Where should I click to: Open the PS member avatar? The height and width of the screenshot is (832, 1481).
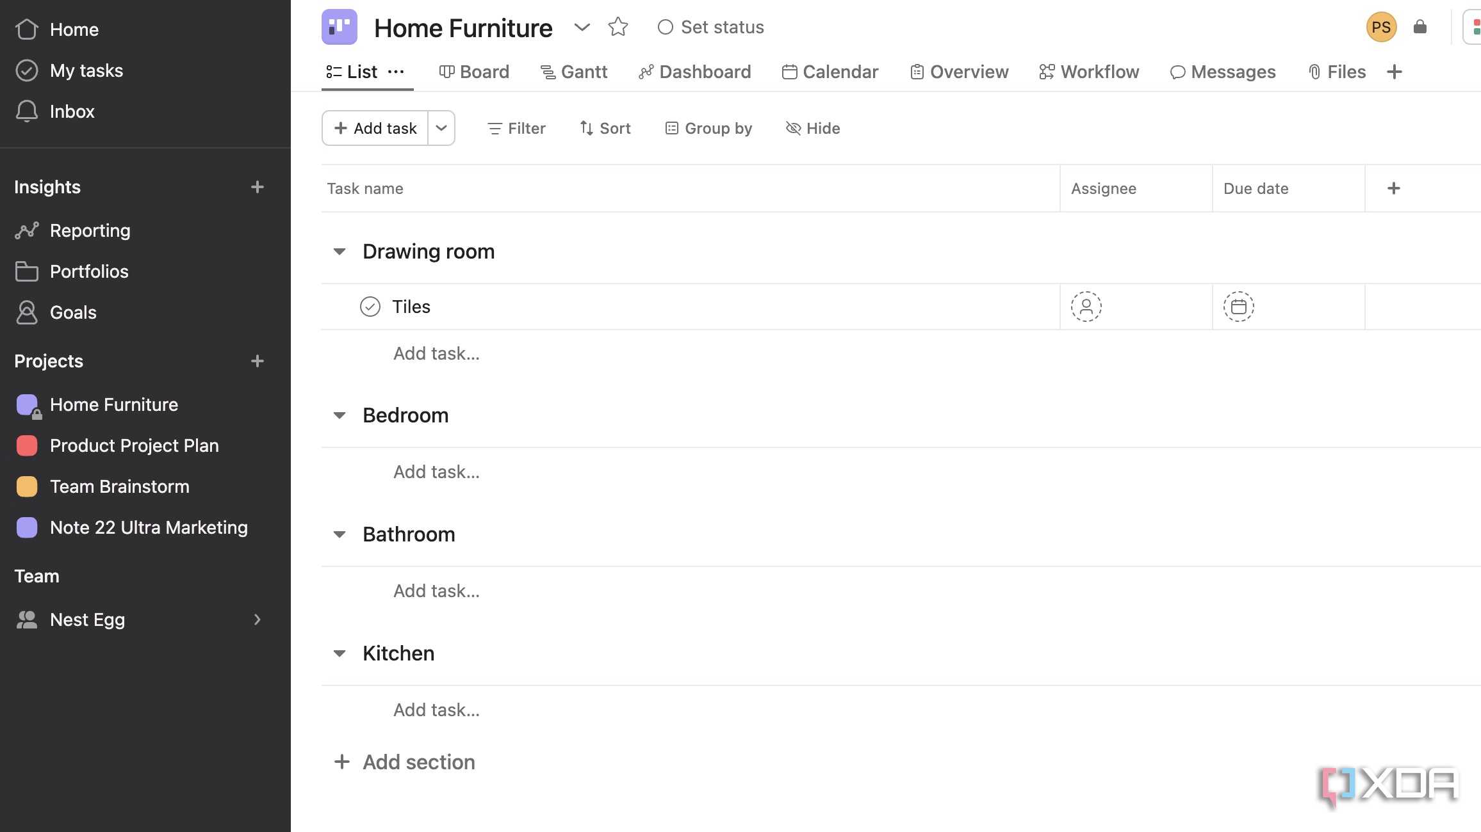(x=1382, y=27)
